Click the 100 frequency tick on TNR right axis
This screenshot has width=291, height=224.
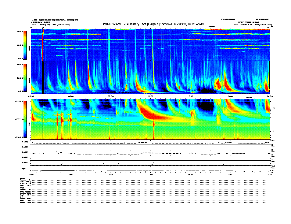[273, 108]
